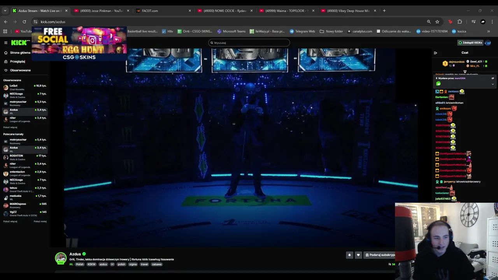The image size is (498, 280).
Task: Click the Polish language tag
Action: coord(80,264)
